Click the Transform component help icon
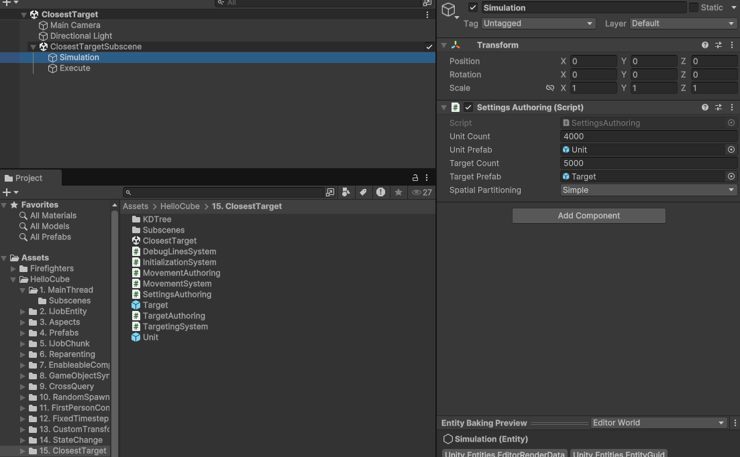The height and width of the screenshot is (457, 740). coord(704,45)
